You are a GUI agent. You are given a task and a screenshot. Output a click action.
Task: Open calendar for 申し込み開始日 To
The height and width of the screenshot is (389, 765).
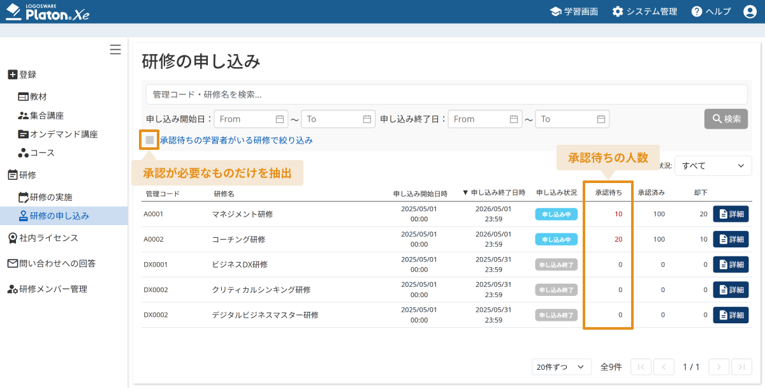coord(367,119)
